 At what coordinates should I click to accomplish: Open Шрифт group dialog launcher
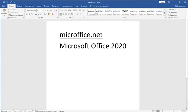pyautogui.click(x=57, y=18)
